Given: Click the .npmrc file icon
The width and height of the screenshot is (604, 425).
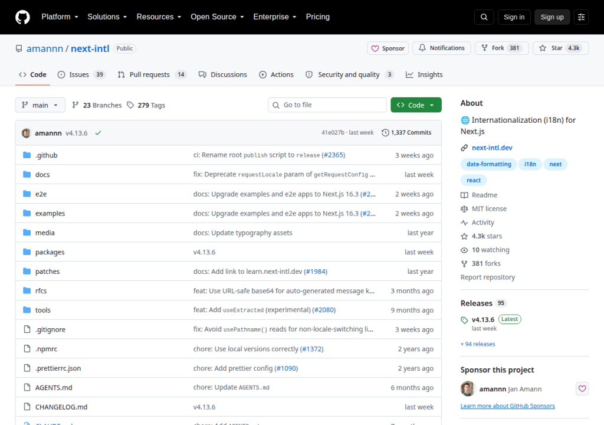Looking at the screenshot, I should [x=27, y=349].
